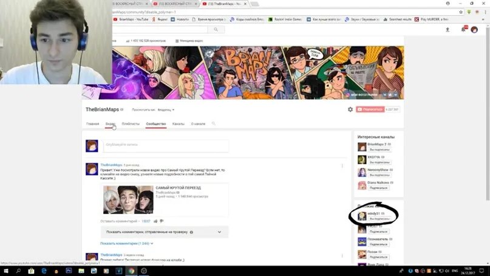
Task: Open the Новости bookmark
Action: [x=180, y=19]
